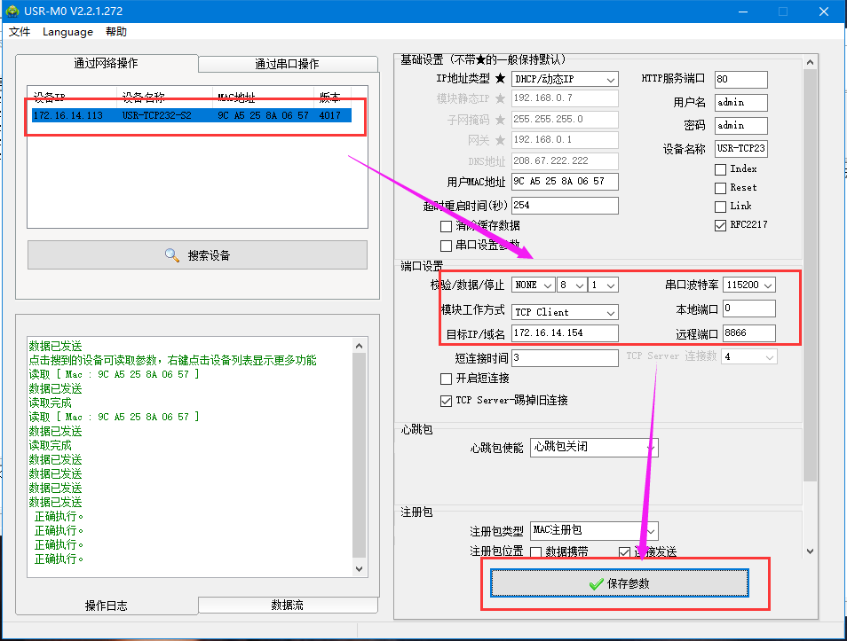Enable the Index checkbox

(x=720, y=168)
